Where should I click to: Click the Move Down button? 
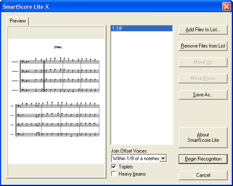203,78
